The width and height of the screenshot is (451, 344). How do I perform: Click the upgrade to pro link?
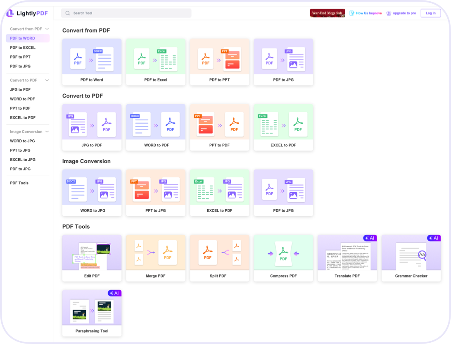401,13
